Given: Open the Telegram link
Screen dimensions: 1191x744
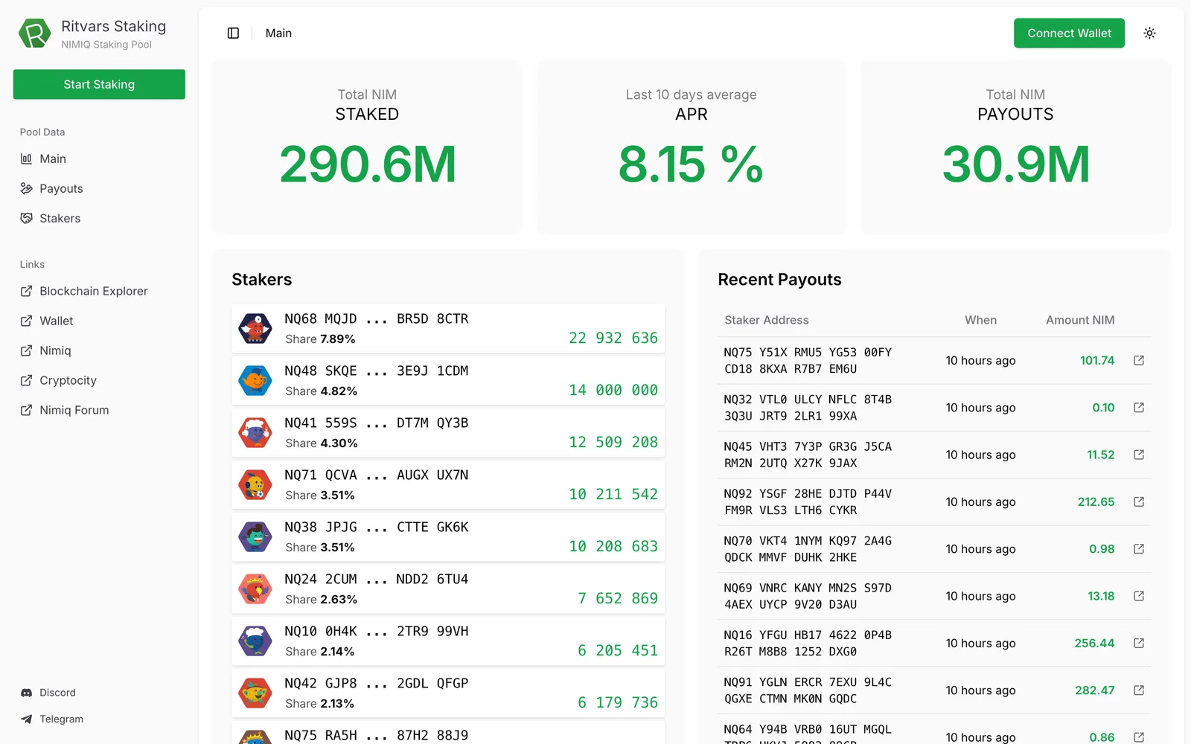Looking at the screenshot, I should click(99, 719).
